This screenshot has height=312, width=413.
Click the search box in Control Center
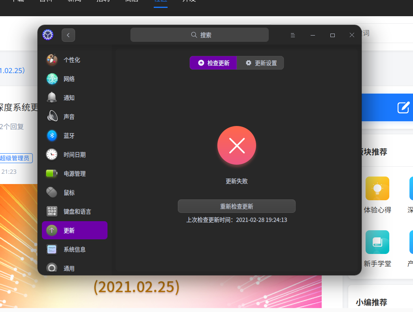click(x=200, y=35)
